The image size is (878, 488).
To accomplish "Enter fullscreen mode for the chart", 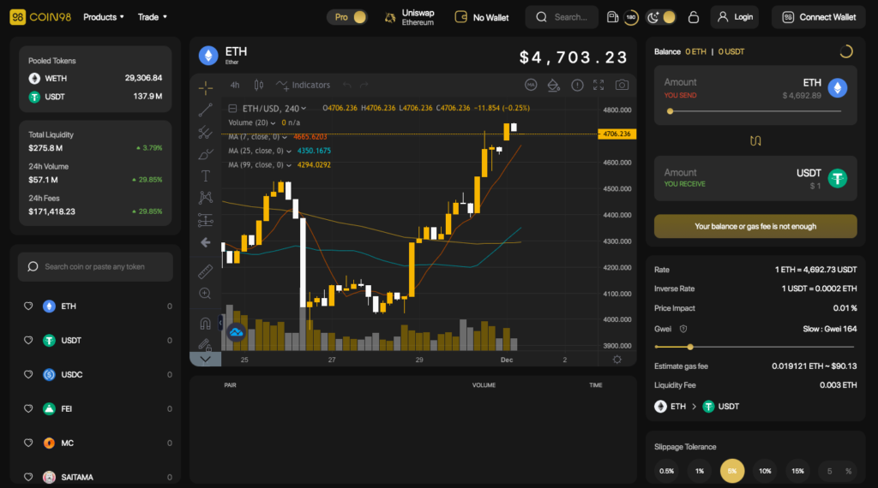I will (x=598, y=85).
